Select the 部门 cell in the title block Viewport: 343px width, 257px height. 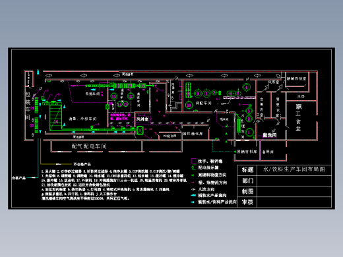coord(247,181)
